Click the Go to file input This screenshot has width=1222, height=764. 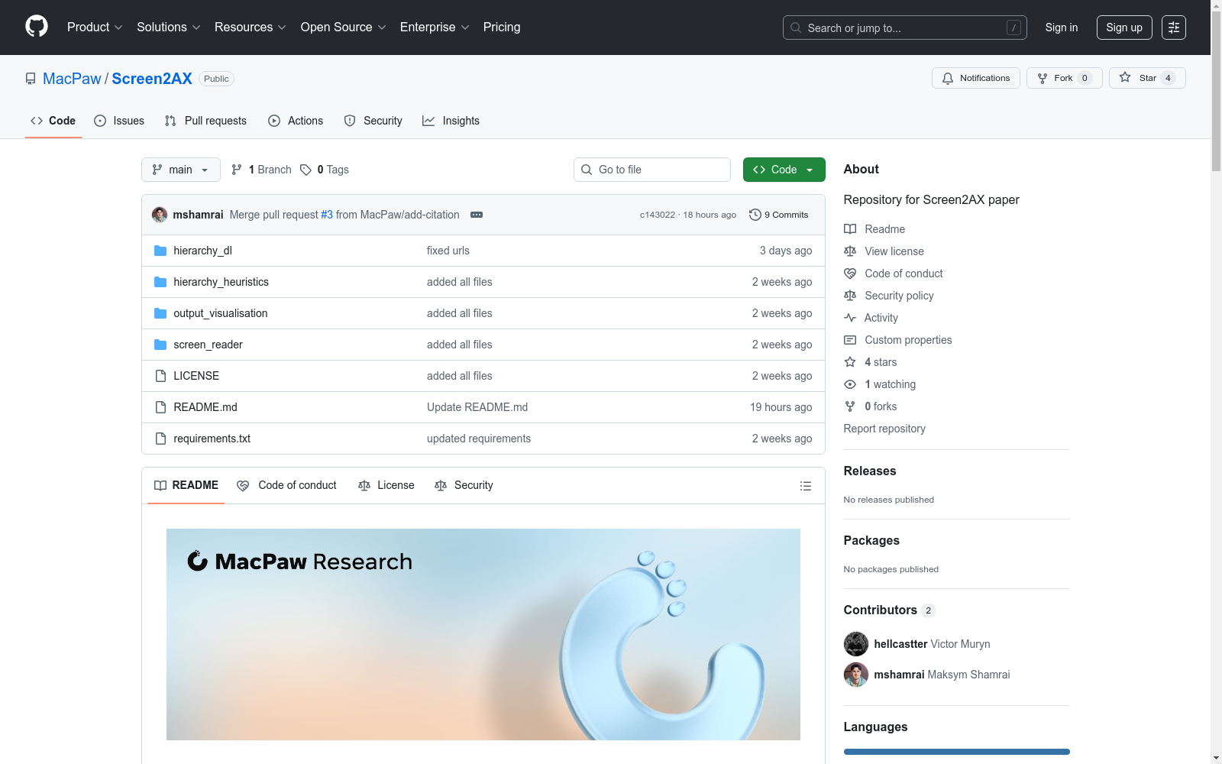(x=652, y=170)
